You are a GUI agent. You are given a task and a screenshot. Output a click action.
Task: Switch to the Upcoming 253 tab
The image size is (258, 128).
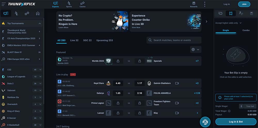click(x=105, y=40)
